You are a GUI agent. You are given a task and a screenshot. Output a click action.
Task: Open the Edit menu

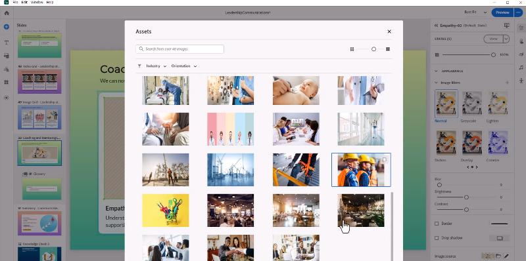[x=24, y=2]
